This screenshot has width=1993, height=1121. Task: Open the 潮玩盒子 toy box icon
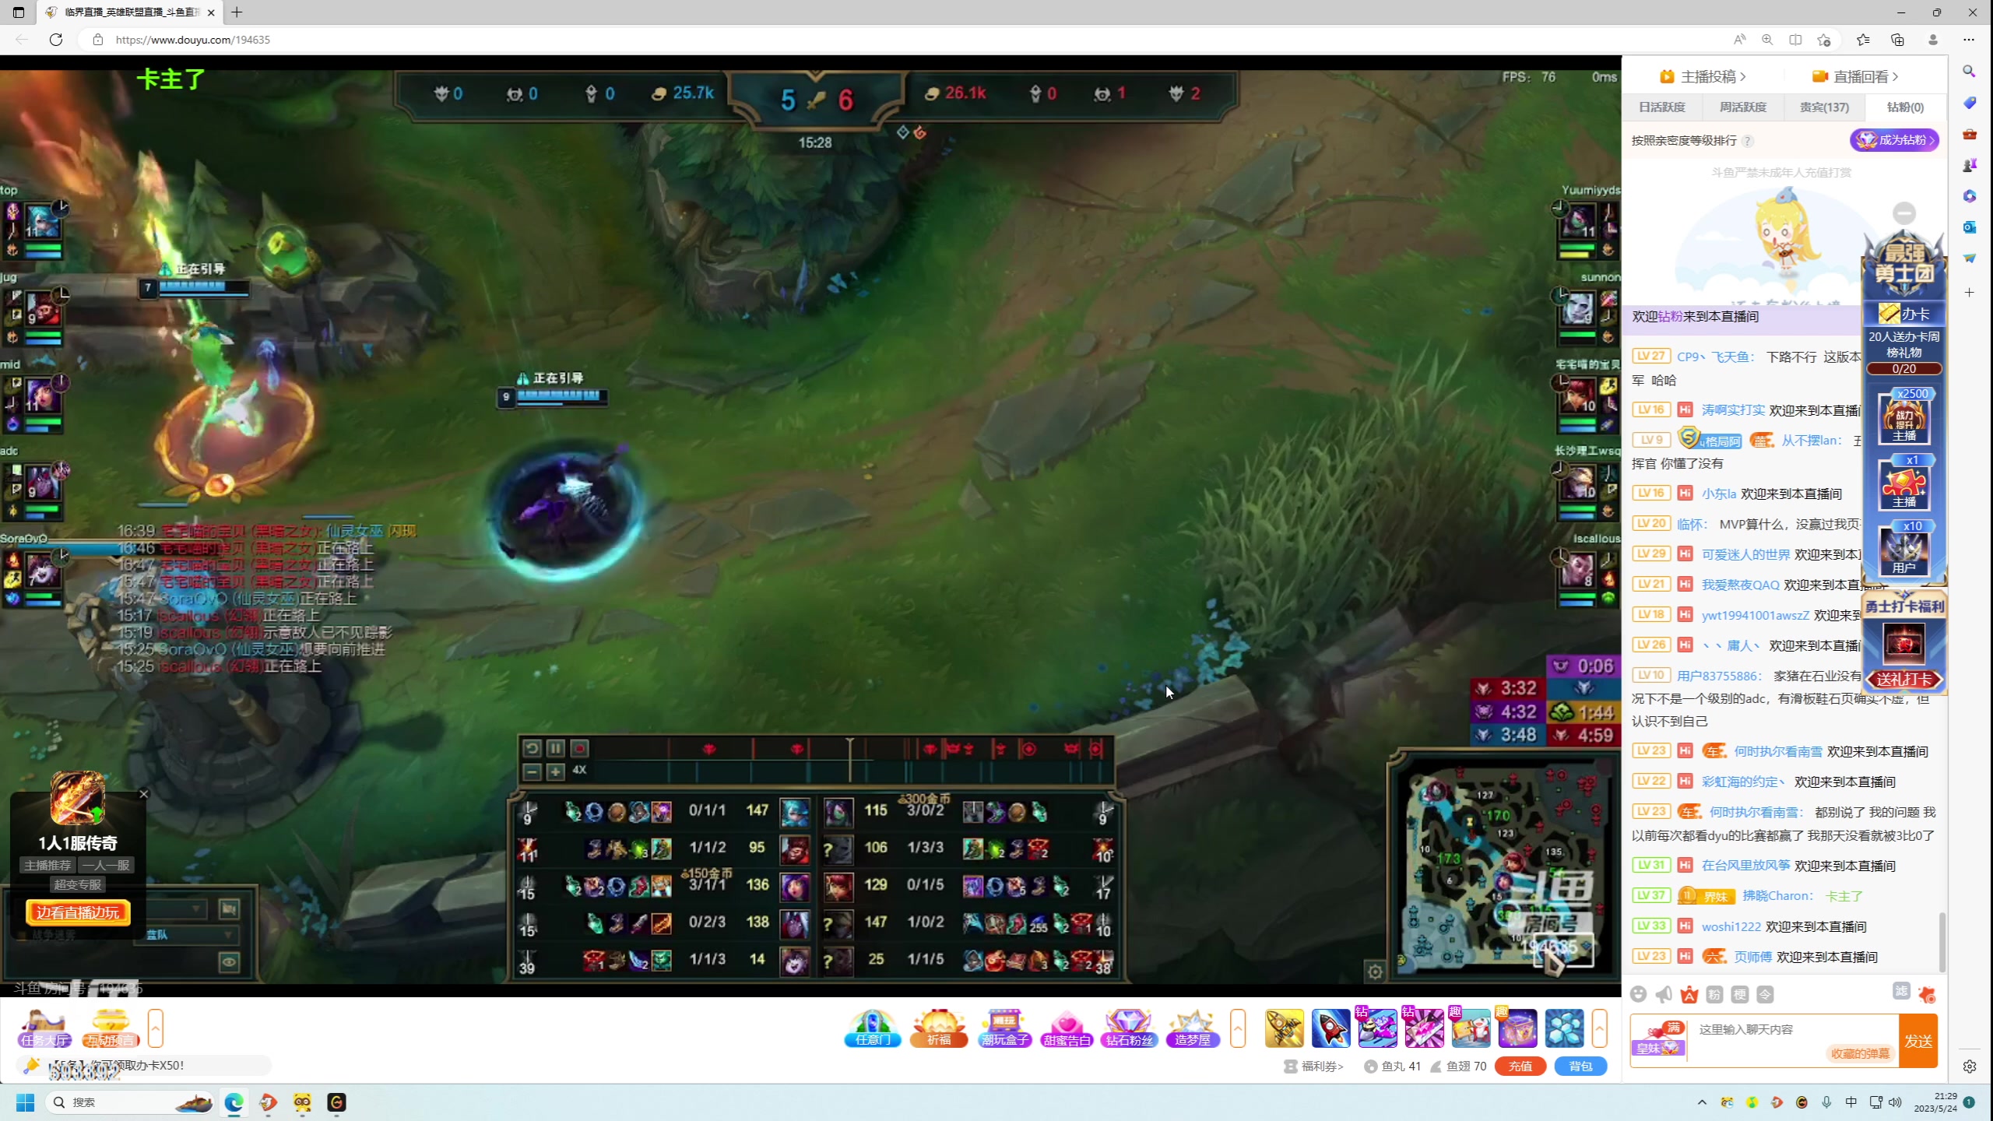click(x=1004, y=1028)
